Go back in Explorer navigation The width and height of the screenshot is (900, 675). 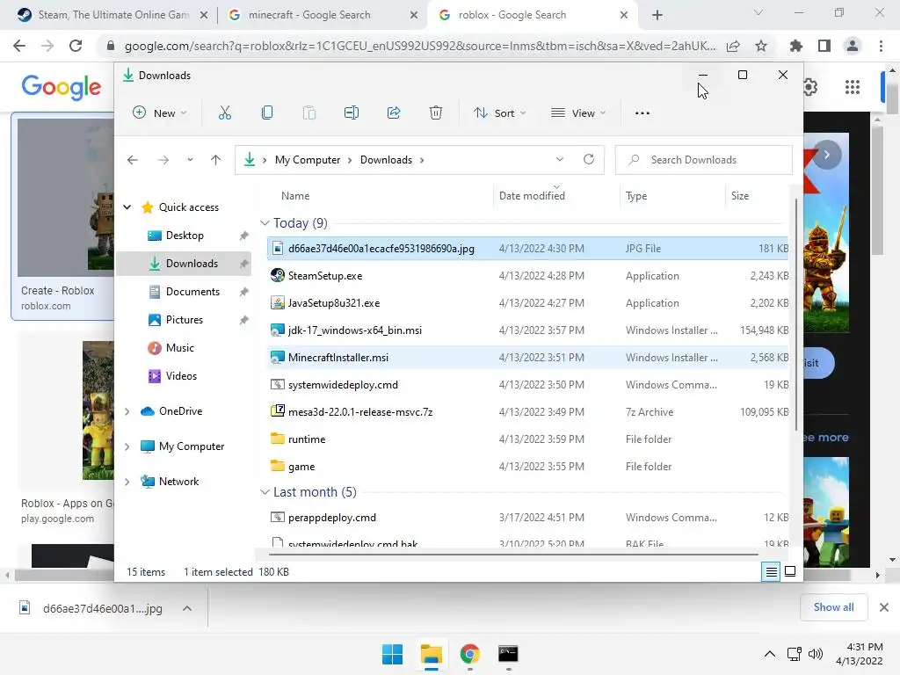(133, 160)
